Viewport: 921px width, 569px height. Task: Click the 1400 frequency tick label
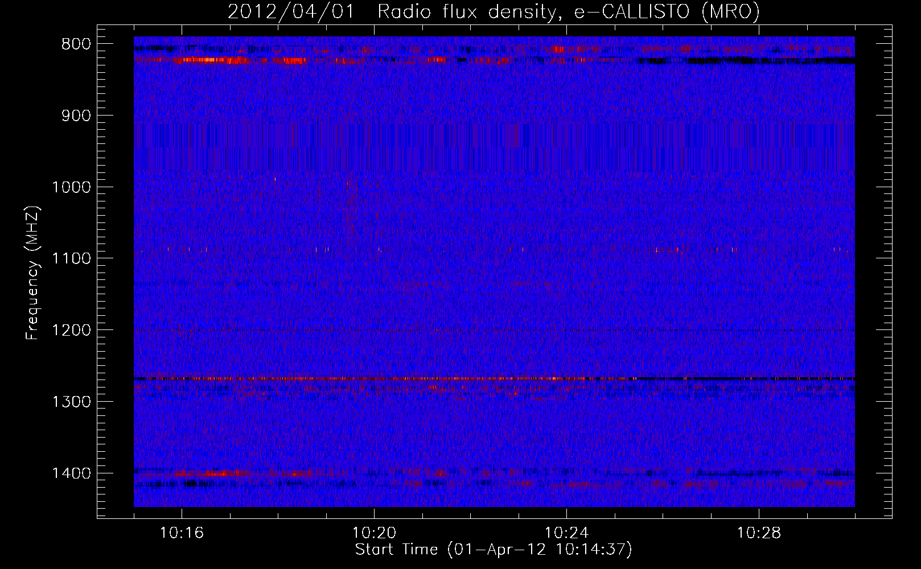coord(71,473)
